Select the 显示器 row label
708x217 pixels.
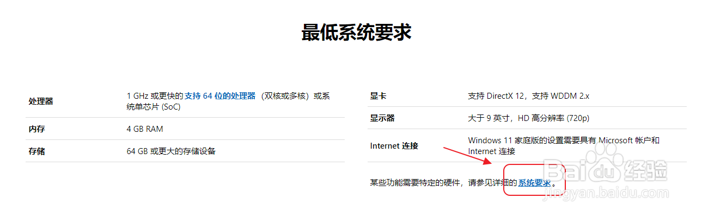pos(382,118)
